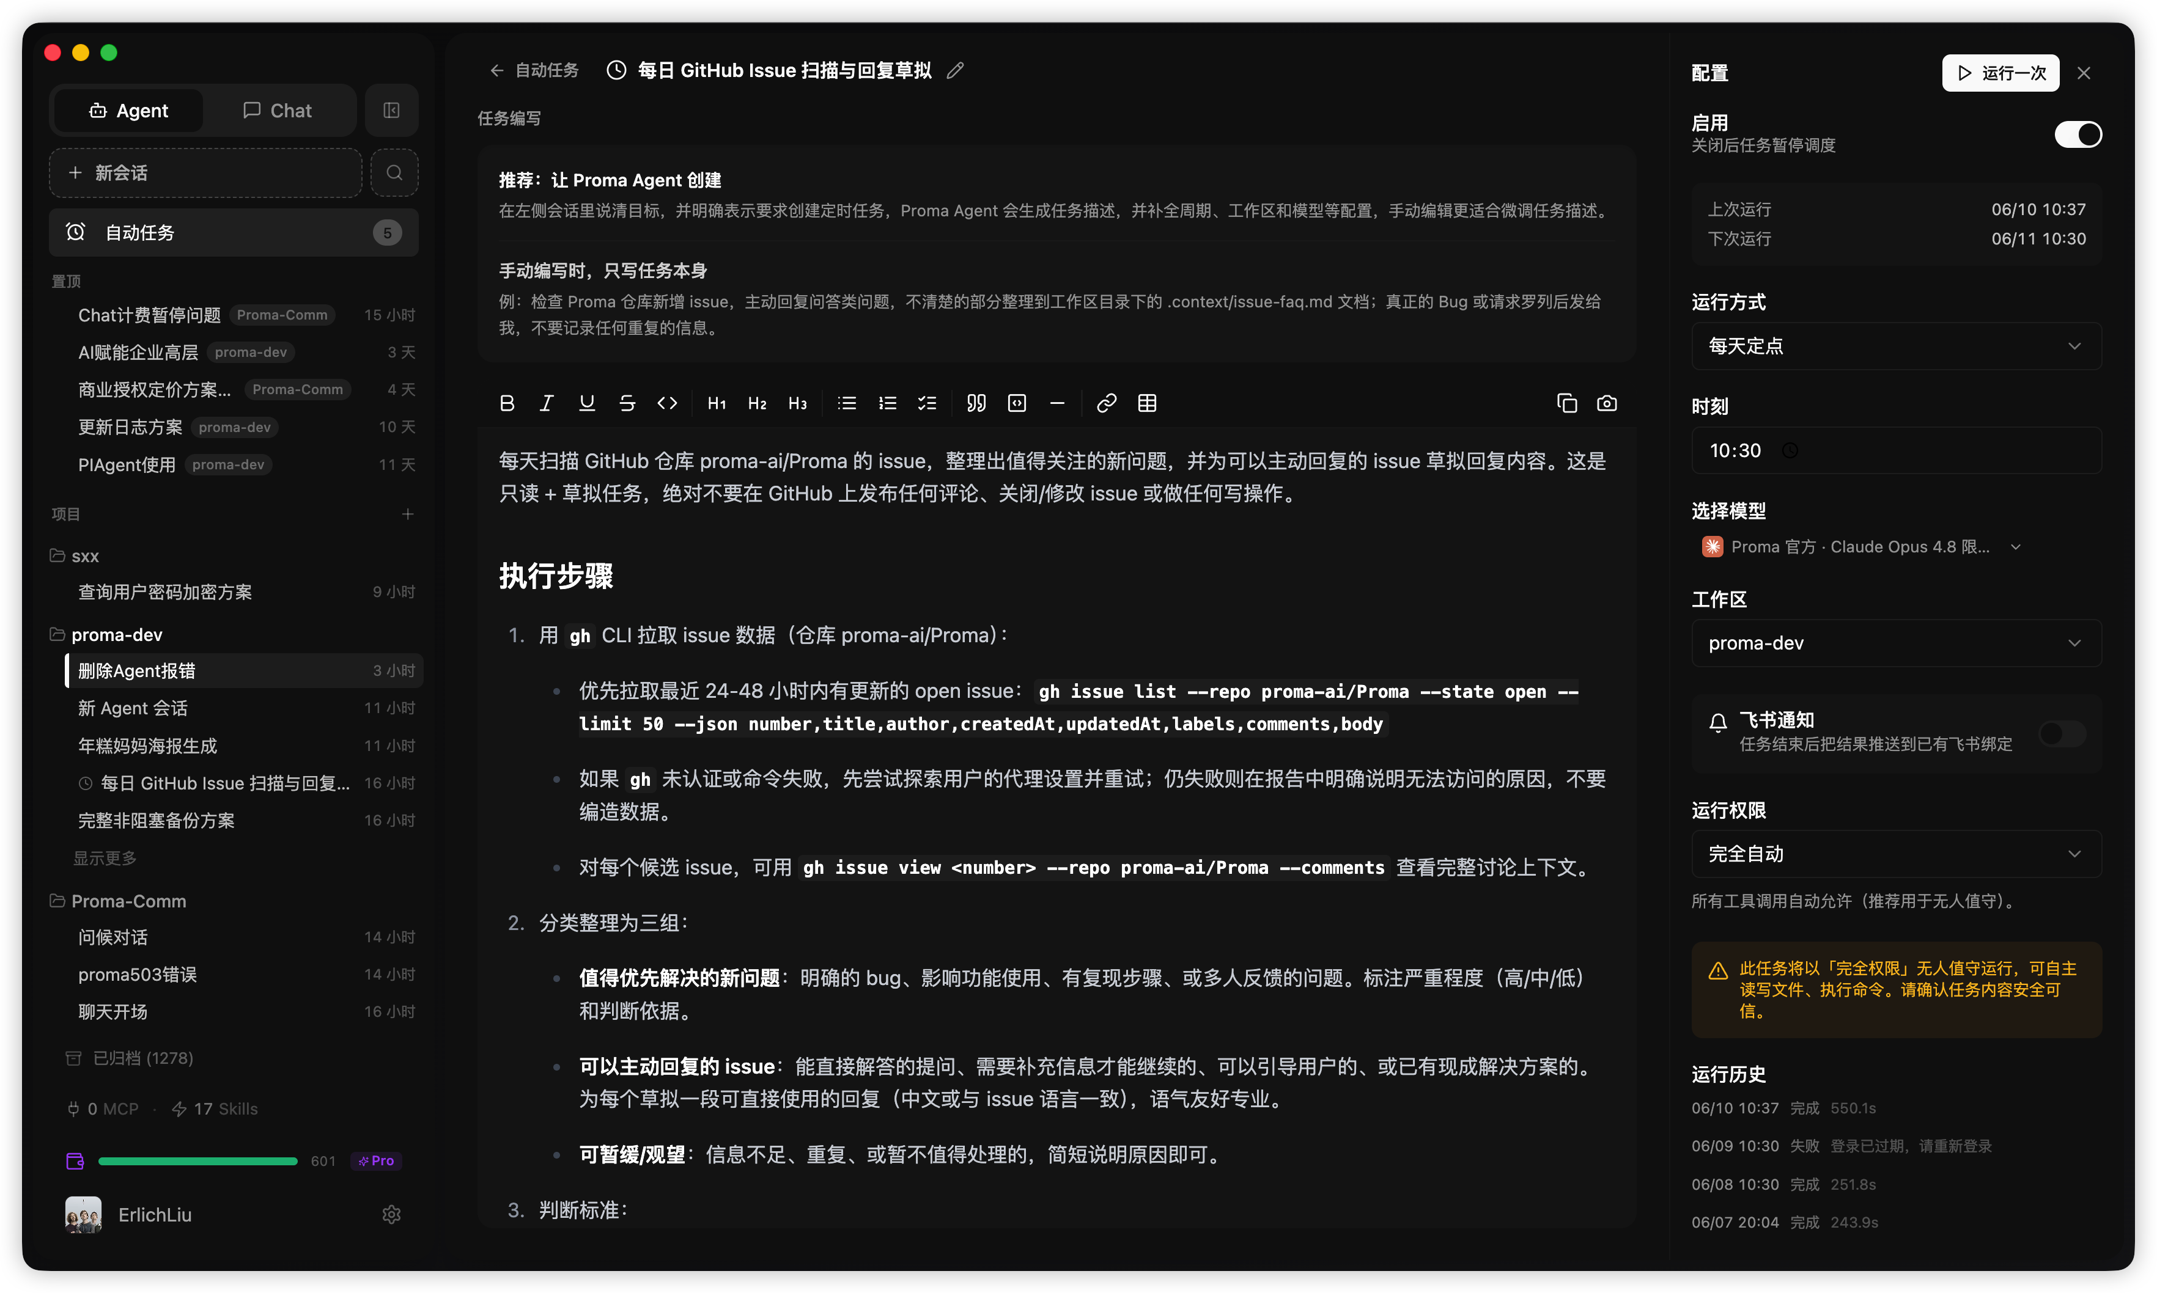
Task: Open run history entry 06/07 20:04
Action: tap(1784, 1223)
